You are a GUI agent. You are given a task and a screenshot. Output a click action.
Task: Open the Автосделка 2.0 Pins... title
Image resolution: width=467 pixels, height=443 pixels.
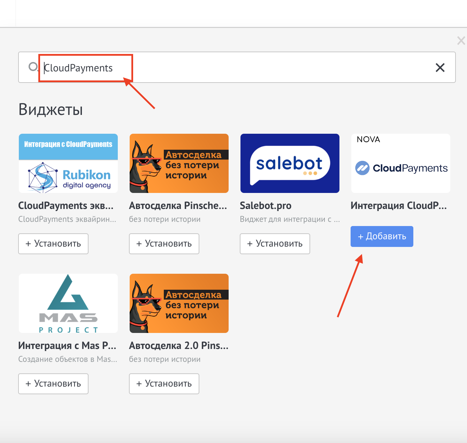[x=178, y=346]
